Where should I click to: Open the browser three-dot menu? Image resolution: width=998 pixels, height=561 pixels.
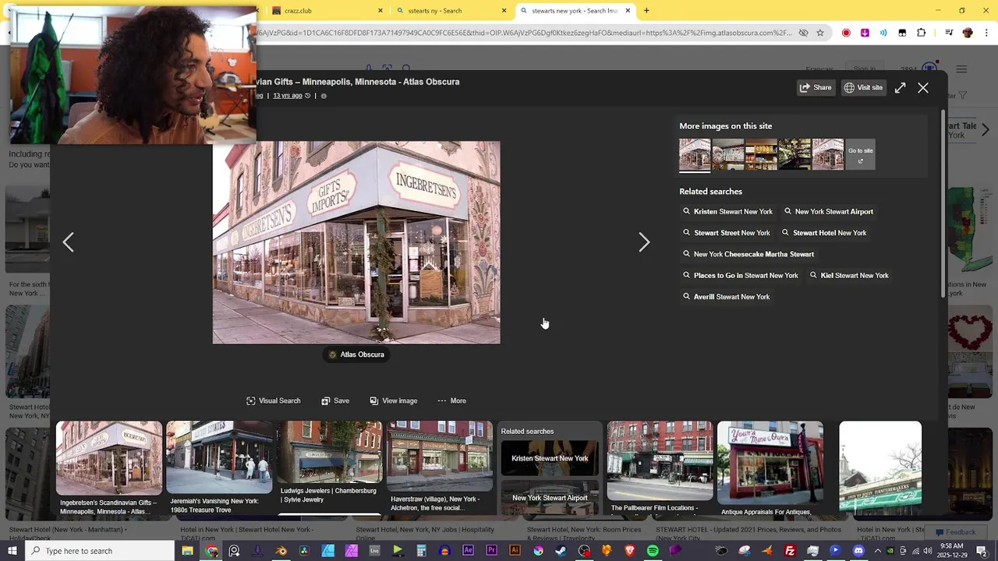pos(985,33)
